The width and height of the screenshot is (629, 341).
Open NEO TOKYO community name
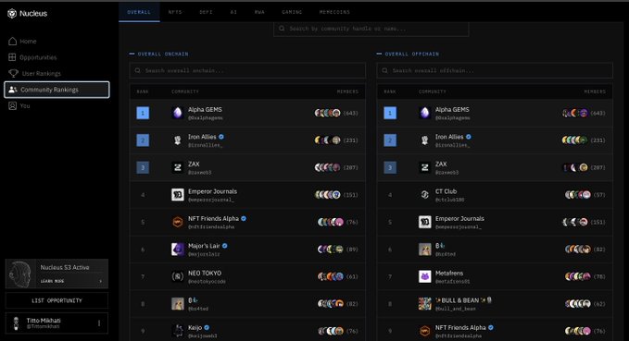pyautogui.click(x=205, y=273)
